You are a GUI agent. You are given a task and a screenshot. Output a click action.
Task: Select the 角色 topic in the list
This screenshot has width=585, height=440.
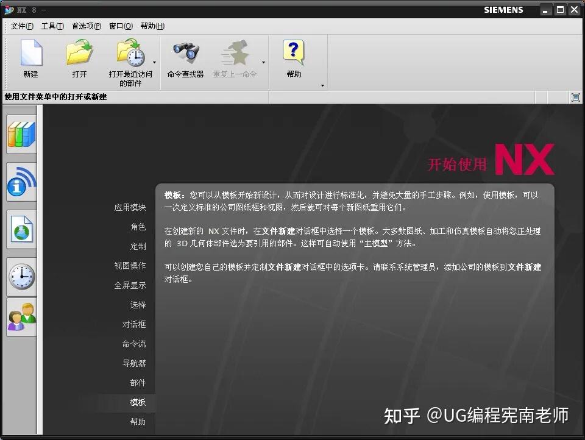point(139,227)
